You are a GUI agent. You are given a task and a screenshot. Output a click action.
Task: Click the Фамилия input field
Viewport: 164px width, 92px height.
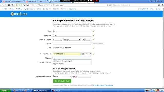tap(72, 35)
